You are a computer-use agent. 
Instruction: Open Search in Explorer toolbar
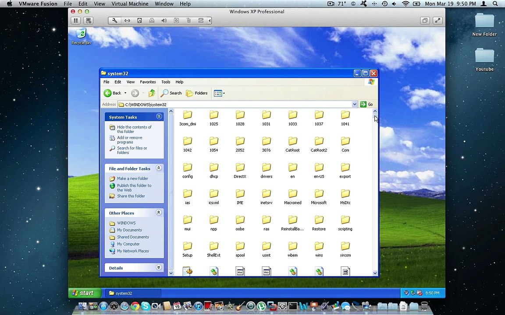tap(171, 93)
